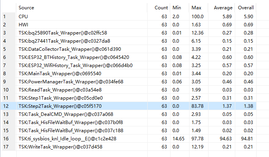Click ReadTask Max value 1.99
This screenshot has width=269, height=157.
click(x=196, y=90)
